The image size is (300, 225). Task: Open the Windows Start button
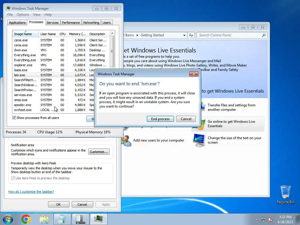pyautogui.click(x=8, y=219)
